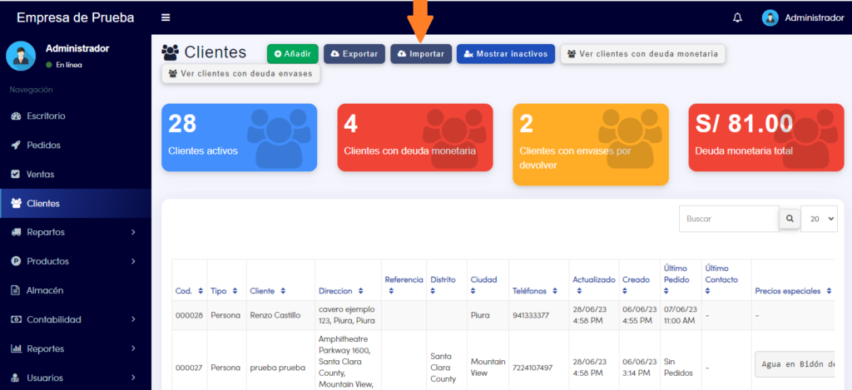Expand the Contabilidad submenu

click(76, 319)
